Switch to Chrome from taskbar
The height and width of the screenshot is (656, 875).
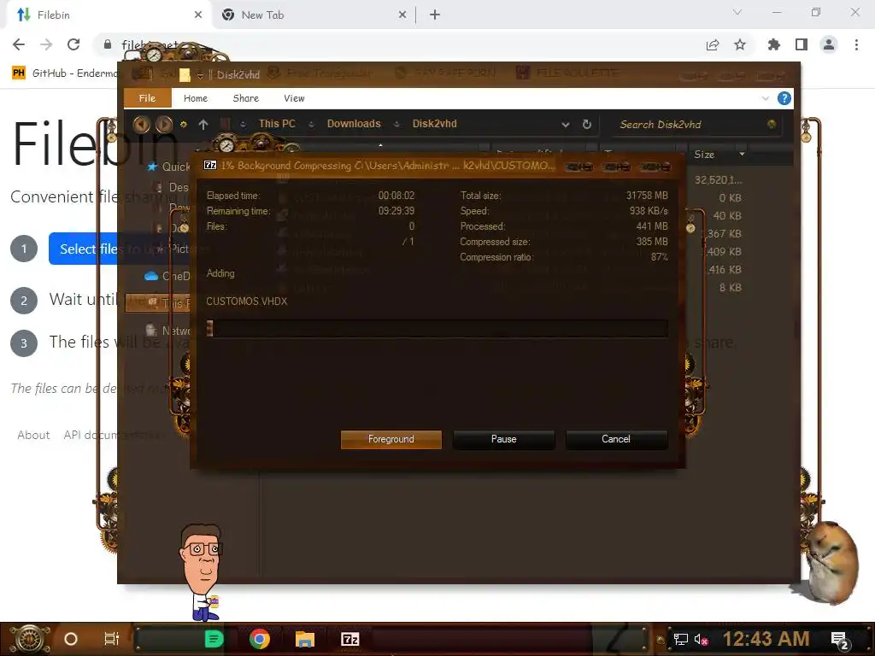click(x=260, y=639)
